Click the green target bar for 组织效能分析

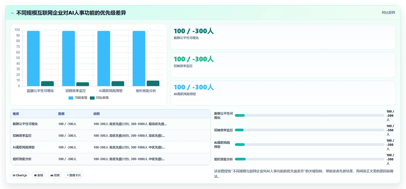153,83
